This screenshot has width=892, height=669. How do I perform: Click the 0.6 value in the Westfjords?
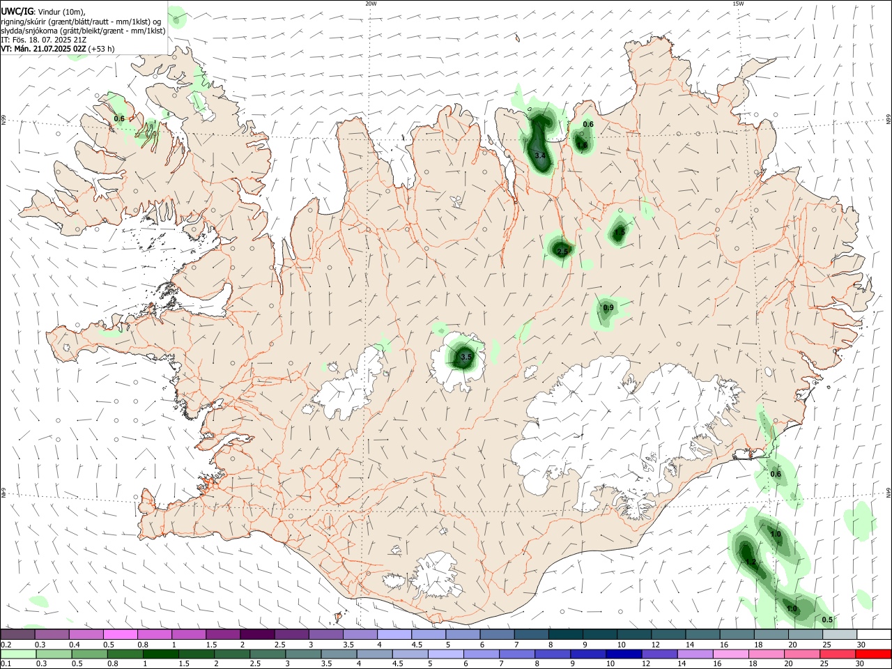point(119,118)
